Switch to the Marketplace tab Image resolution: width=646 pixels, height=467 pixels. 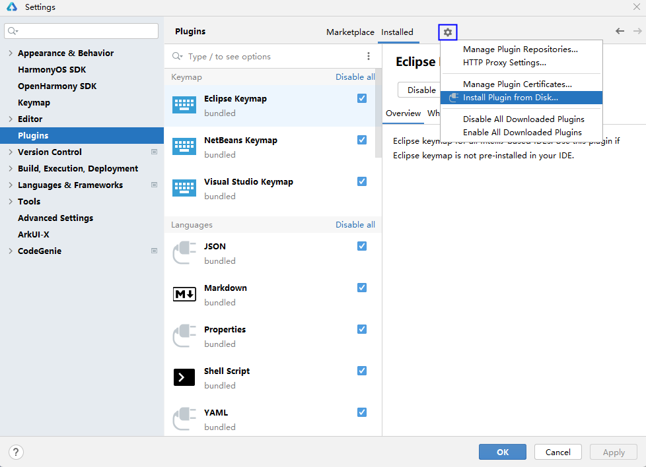coord(350,32)
